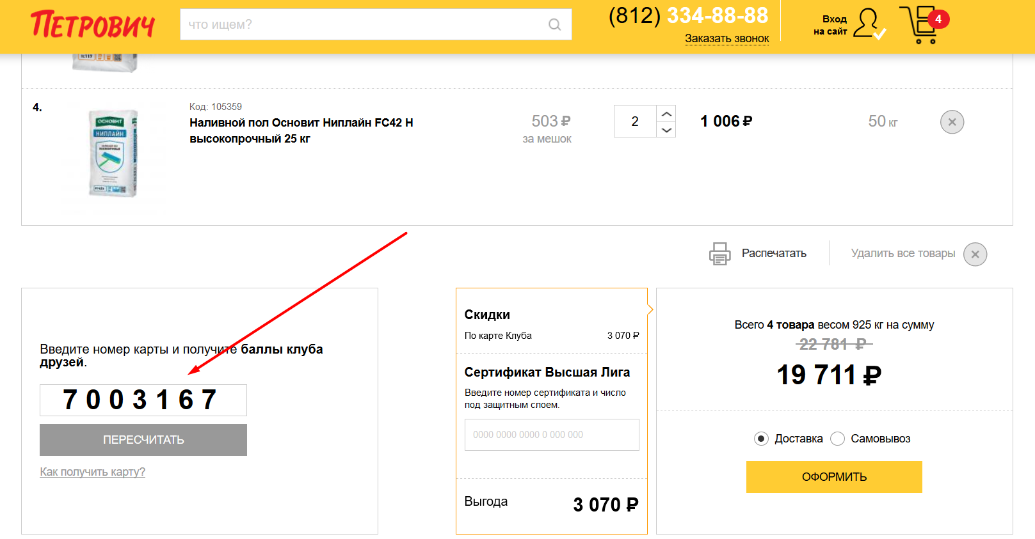The height and width of the screenshot is (539, 1035).
Task: Open the Как получить карту? link
Action: [93, 472]
